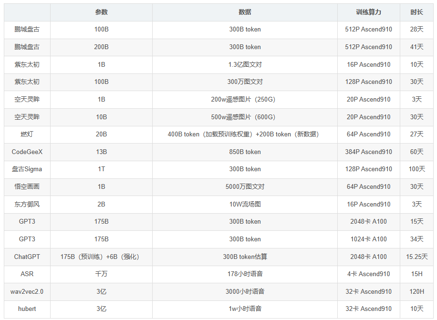
Task: Click the 400B token(加载预训练权重) data cell
Action: tap(245, 134)
